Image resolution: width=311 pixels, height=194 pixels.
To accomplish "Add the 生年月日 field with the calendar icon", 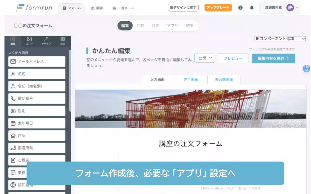I will 37,123.
